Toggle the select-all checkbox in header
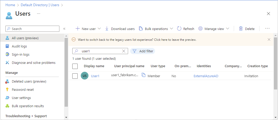278x120 pixels. coord(75,66)
